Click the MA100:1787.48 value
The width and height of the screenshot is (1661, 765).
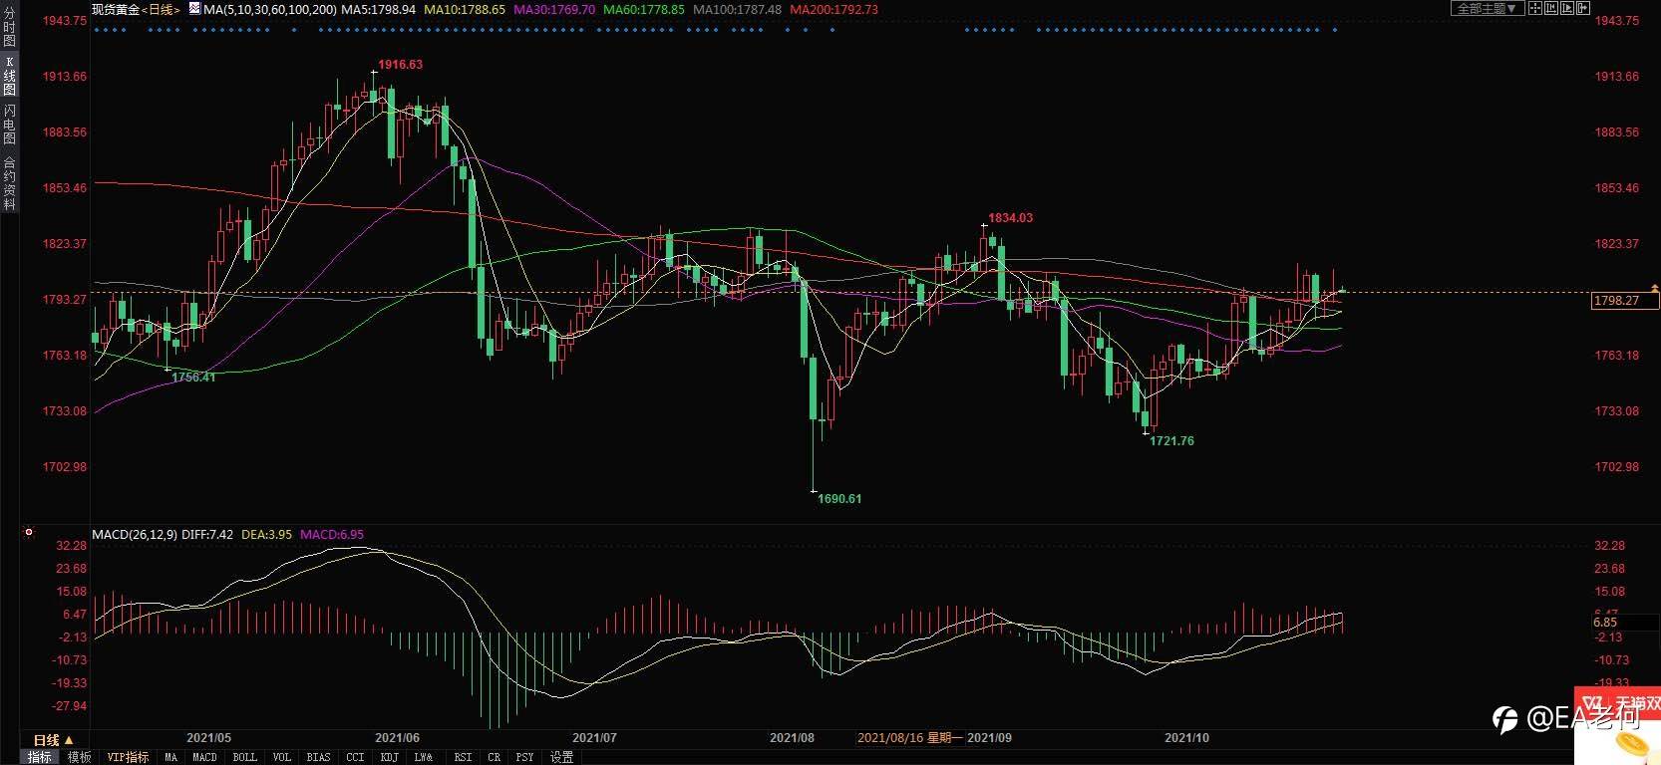coord(738,9)
